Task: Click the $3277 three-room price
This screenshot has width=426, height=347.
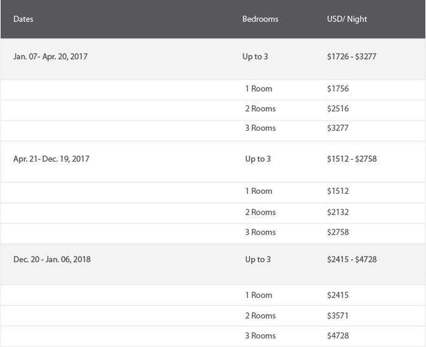Action: coord(338,128)
